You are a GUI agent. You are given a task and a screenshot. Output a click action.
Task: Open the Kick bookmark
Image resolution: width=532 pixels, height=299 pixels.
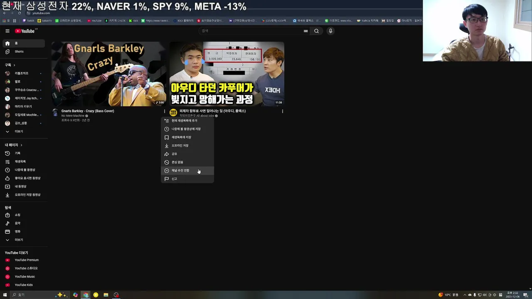pyautogui.click(x=134, y=20)
